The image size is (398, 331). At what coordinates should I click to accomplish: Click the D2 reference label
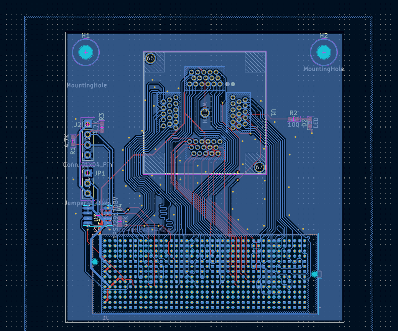[x=304, y=123]
